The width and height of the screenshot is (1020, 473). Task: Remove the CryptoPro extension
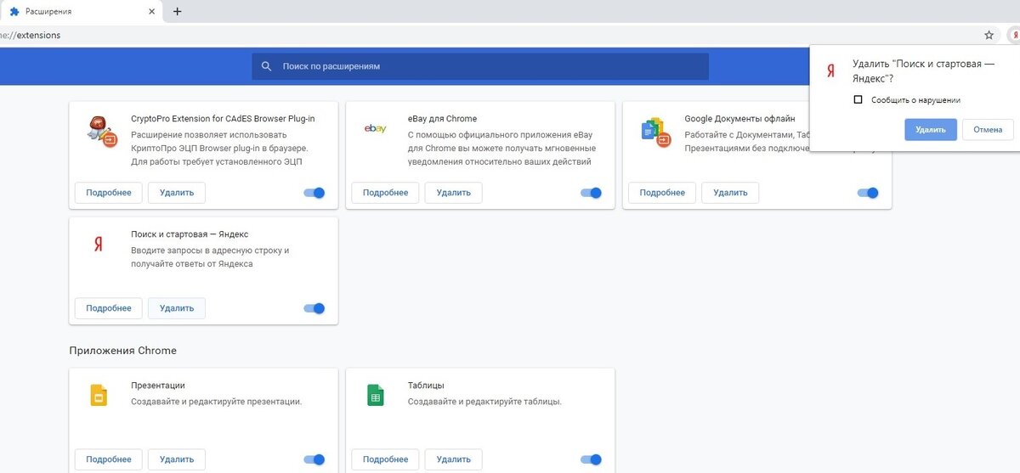coord(177,193)
